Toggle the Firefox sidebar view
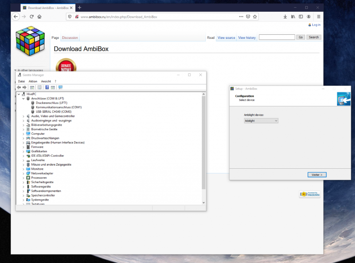 [301, 17]
